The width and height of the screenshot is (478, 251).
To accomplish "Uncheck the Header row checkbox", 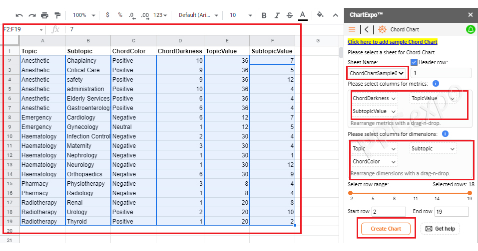I will [414, 62].
